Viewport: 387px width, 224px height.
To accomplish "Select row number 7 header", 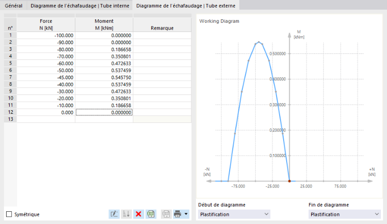I will (x=10, y=77).
